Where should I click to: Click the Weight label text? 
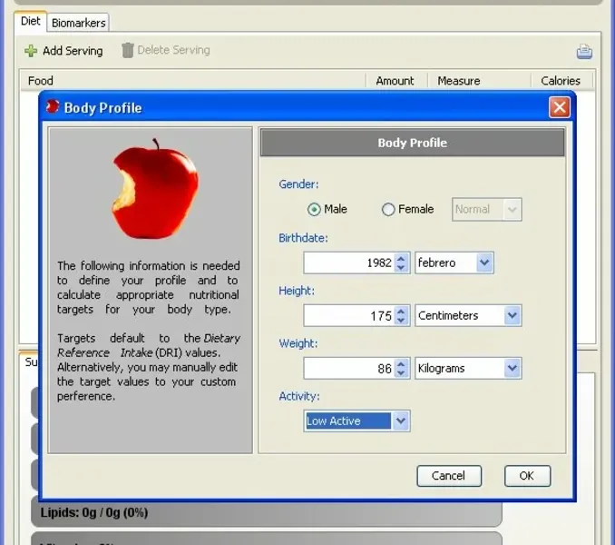(298, 343)
